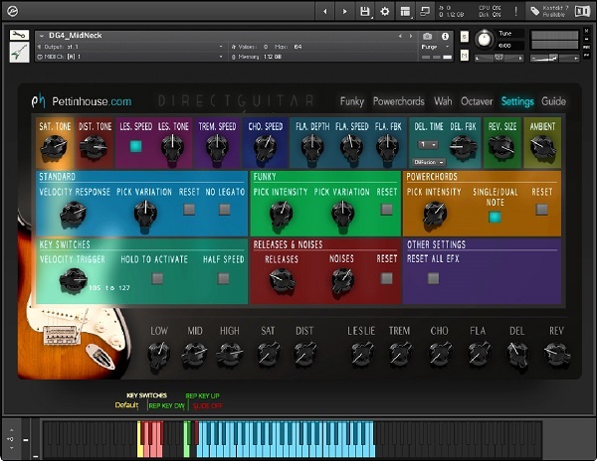Image resolution: width=597 pixels, height=461 pixels.
Task: Click the minimized view window icon
Action: (425, 11)
